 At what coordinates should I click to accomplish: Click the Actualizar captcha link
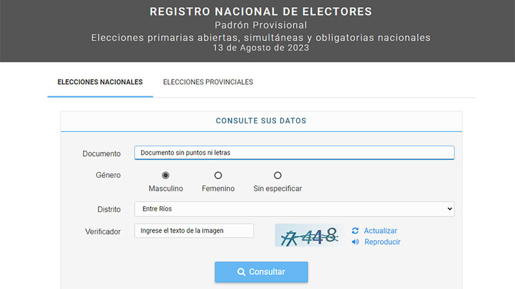click(380, 231)
